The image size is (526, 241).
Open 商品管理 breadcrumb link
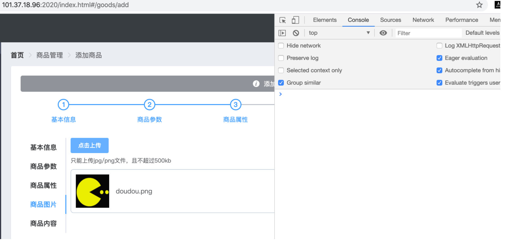point(50,55)
